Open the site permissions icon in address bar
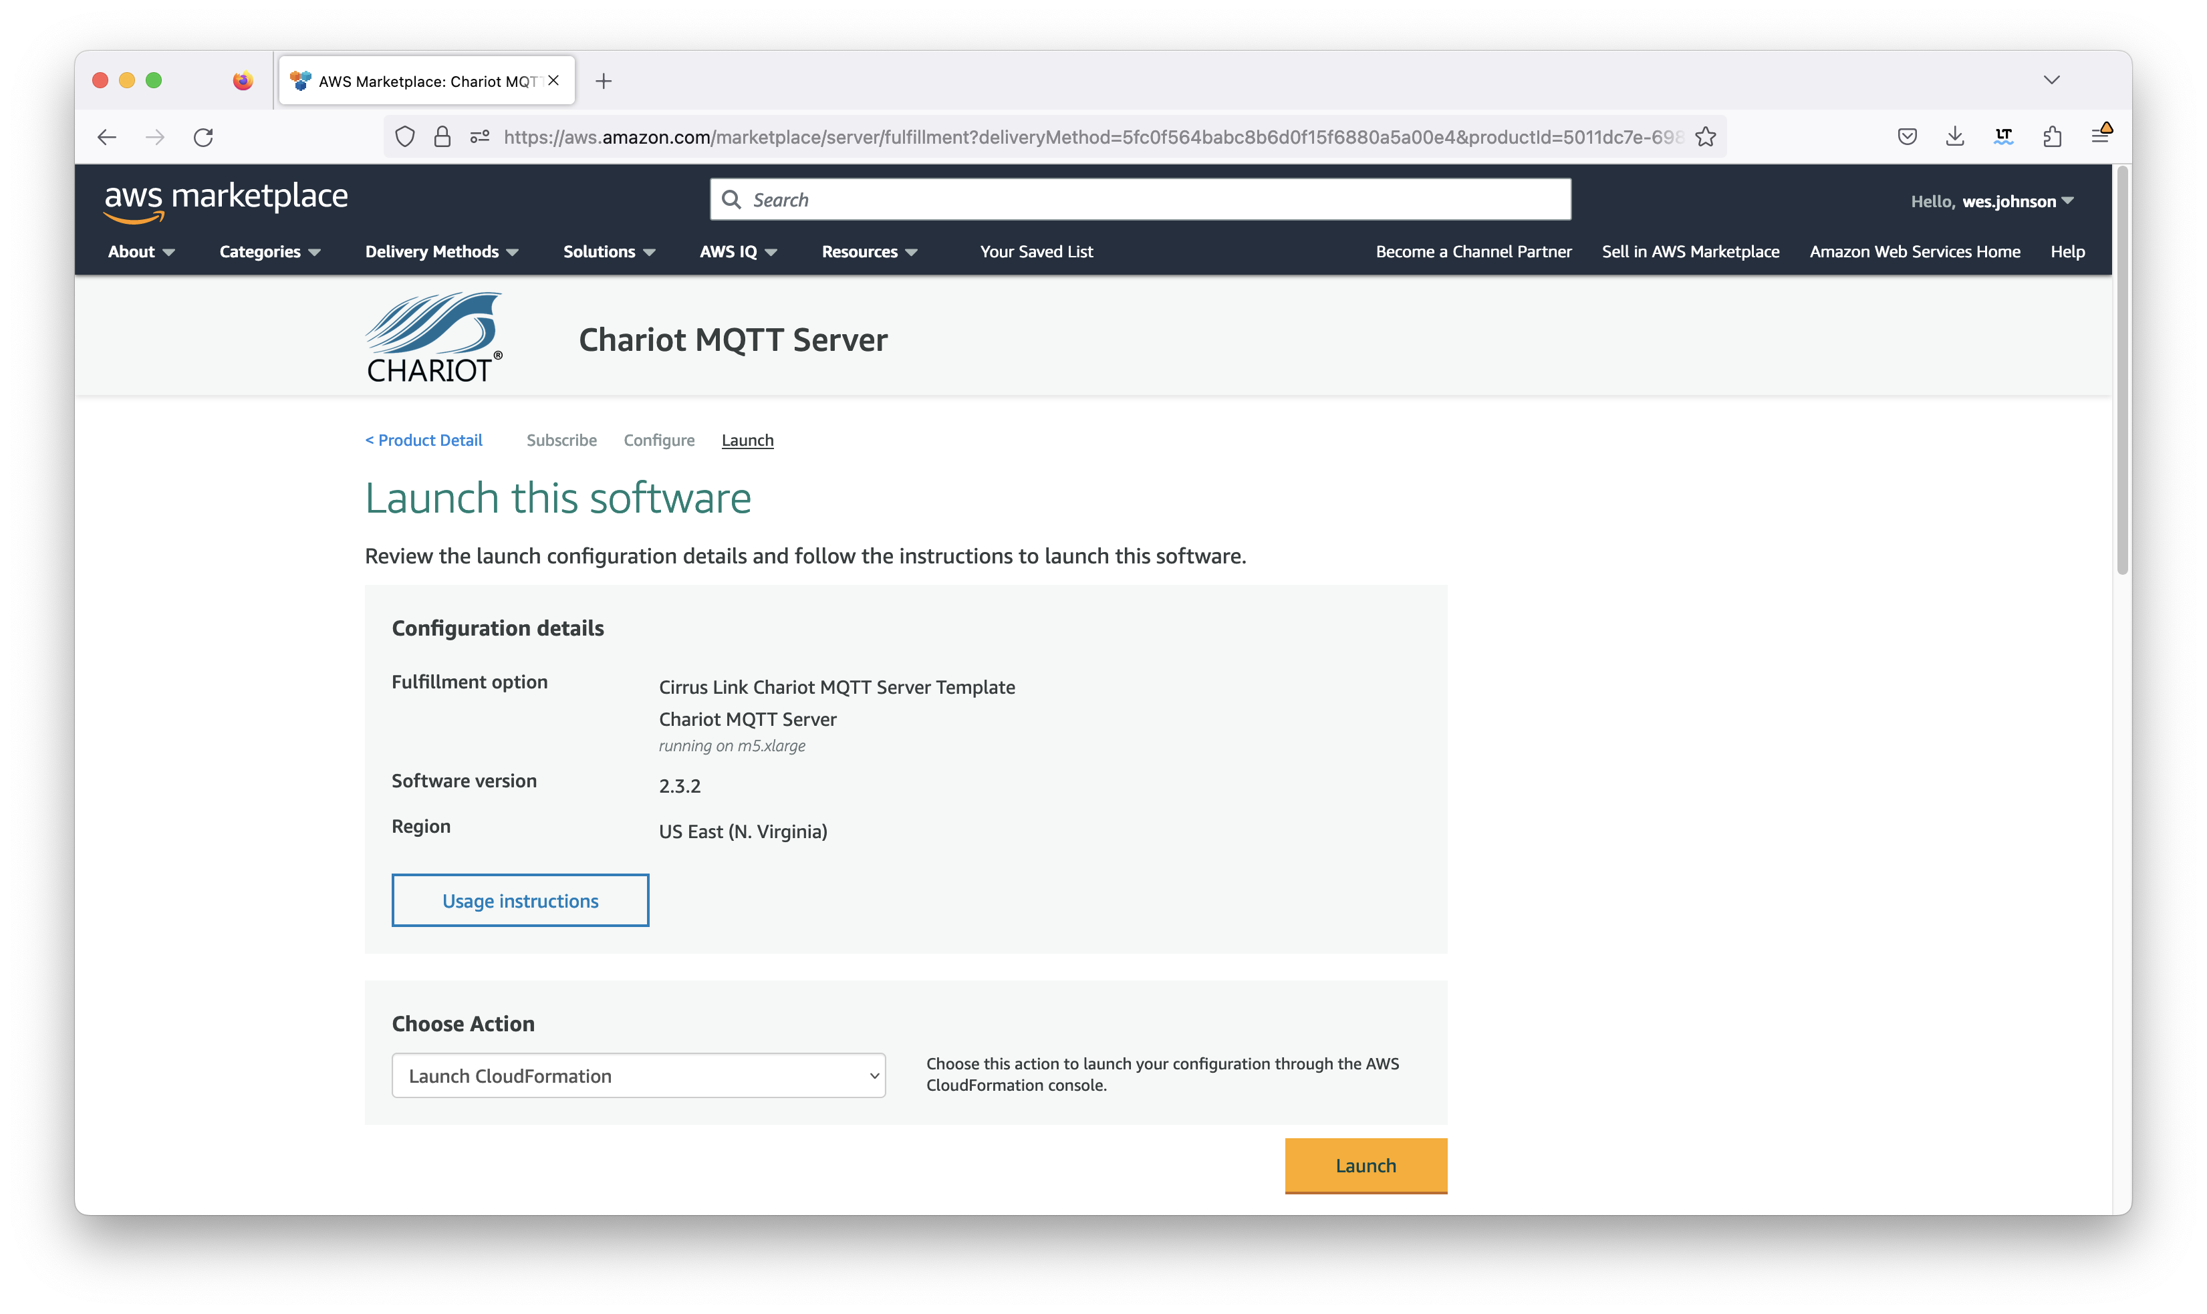2207x1314 pixels. click(x=480, y=137)
